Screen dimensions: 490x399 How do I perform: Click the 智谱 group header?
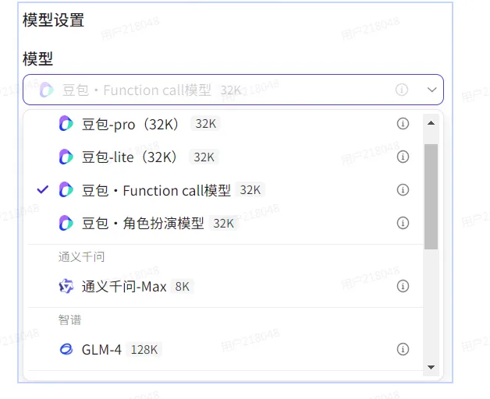[x=69, y=320]
